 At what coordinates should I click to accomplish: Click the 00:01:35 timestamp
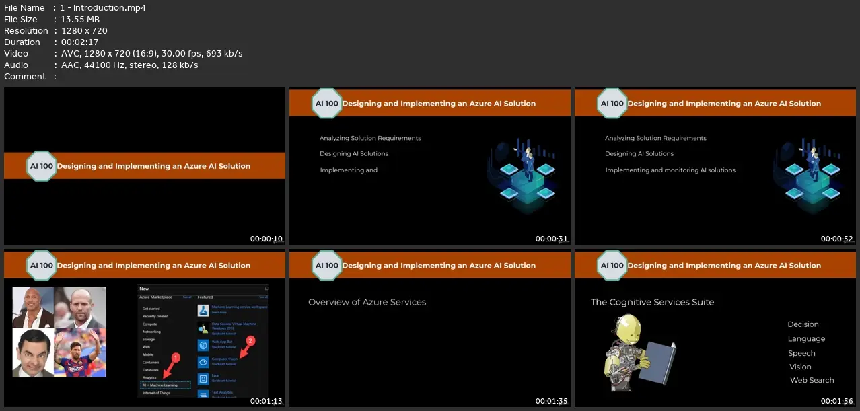pos(552,401)
